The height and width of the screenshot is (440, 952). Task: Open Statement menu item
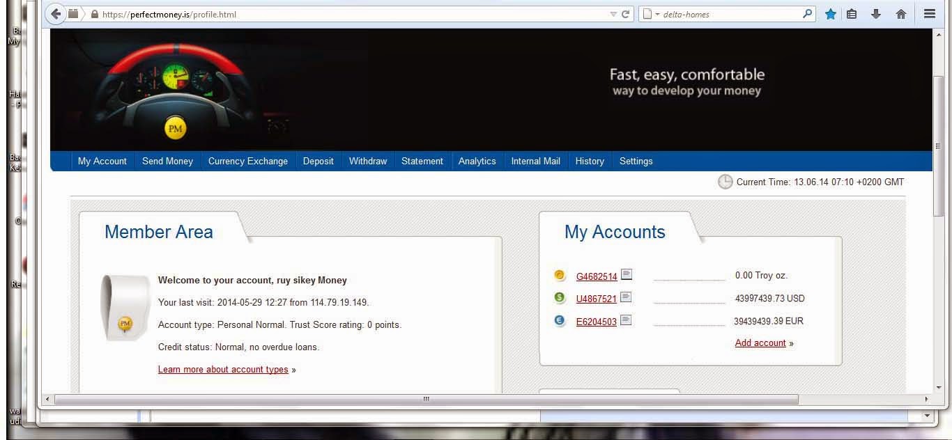pyautogui.click(x=422, y=161)
